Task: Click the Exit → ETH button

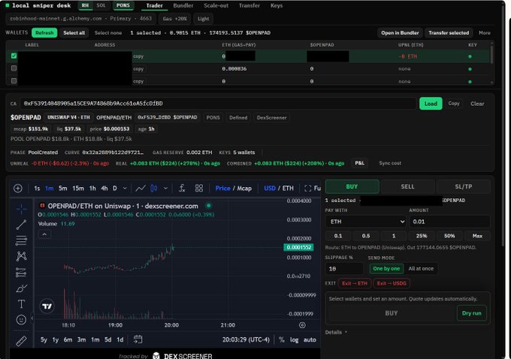Action: 355,283
